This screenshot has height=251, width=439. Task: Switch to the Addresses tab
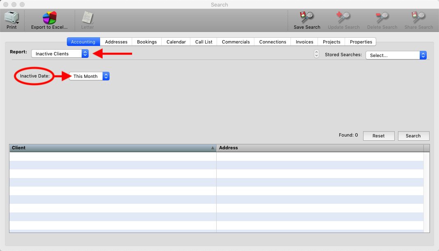[116, 42]
